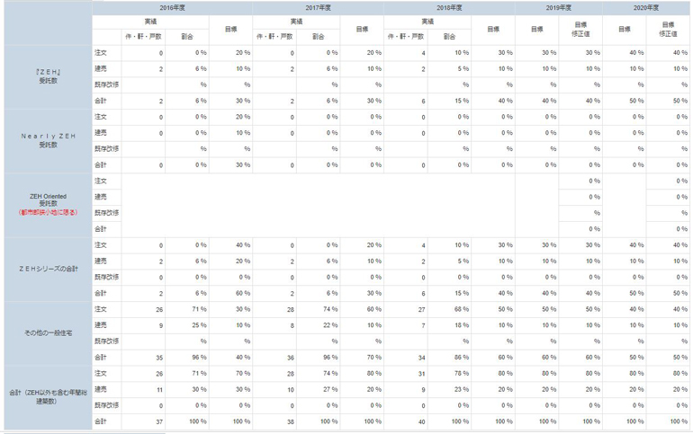Click the 2019年度 header cell
The image size is (693, 434).
(x=558, y=8)
